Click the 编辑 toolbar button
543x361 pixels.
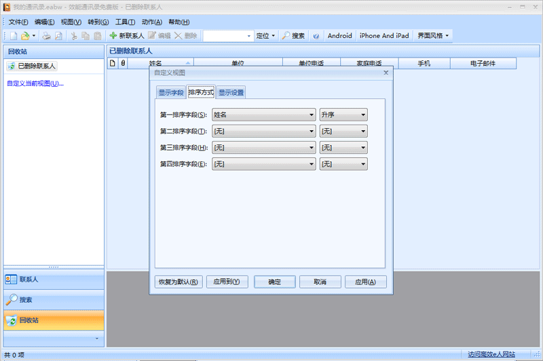pos(160,36)
